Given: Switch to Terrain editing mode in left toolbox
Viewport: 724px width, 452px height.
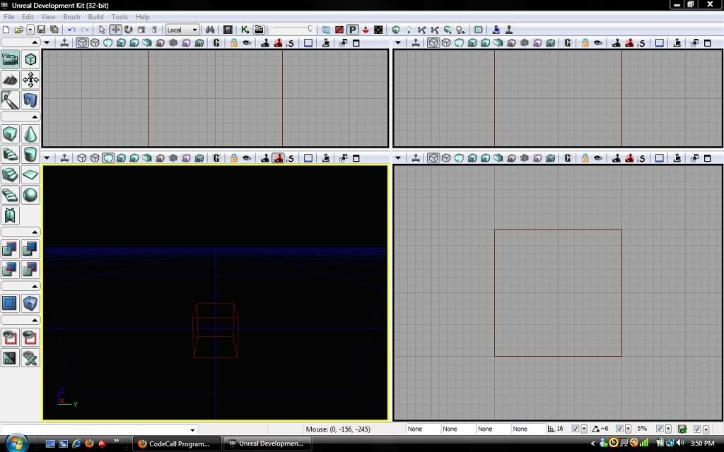Looking at the screenshot, I should click(x=10, y=80).
